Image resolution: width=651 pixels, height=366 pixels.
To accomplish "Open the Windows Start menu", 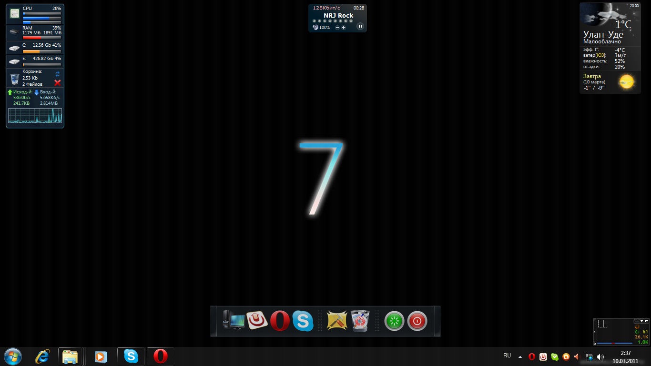I will (x=12, y=356).
